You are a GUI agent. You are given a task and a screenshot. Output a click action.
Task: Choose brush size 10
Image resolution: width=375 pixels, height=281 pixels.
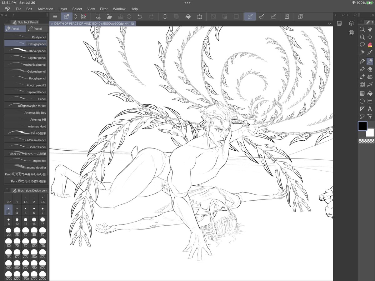[x=17, y=221]
